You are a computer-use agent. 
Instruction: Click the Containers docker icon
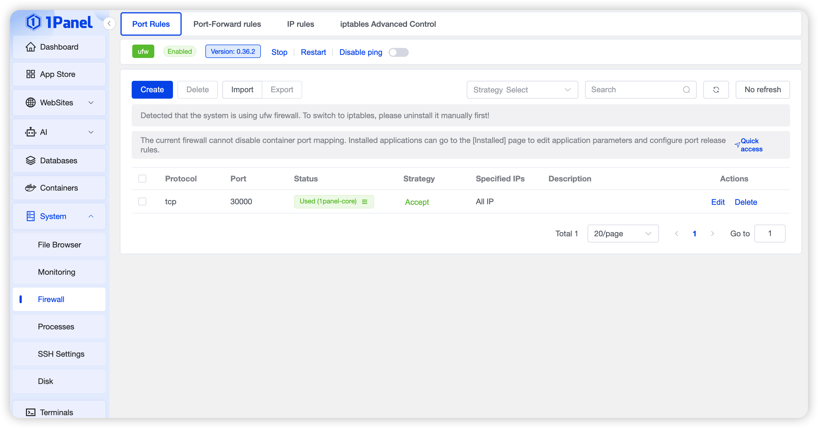30,188
